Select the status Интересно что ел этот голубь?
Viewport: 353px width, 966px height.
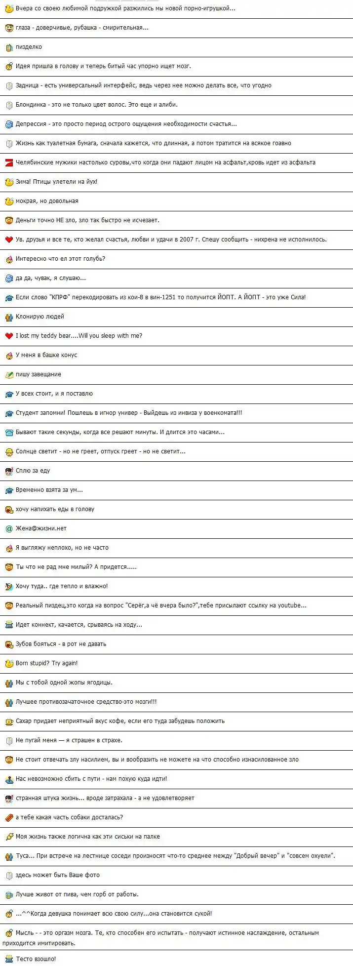[x=60, y=259]
